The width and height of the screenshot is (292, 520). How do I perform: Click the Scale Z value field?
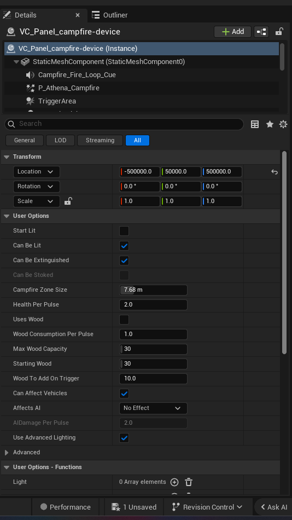click(222, 201)
